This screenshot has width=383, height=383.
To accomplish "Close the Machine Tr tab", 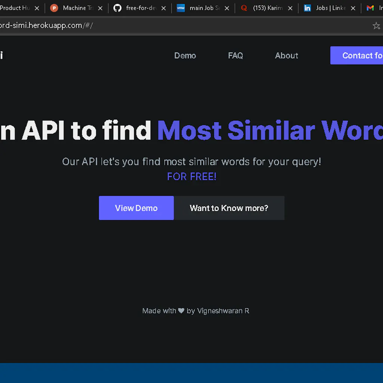I will click(100, 8).
